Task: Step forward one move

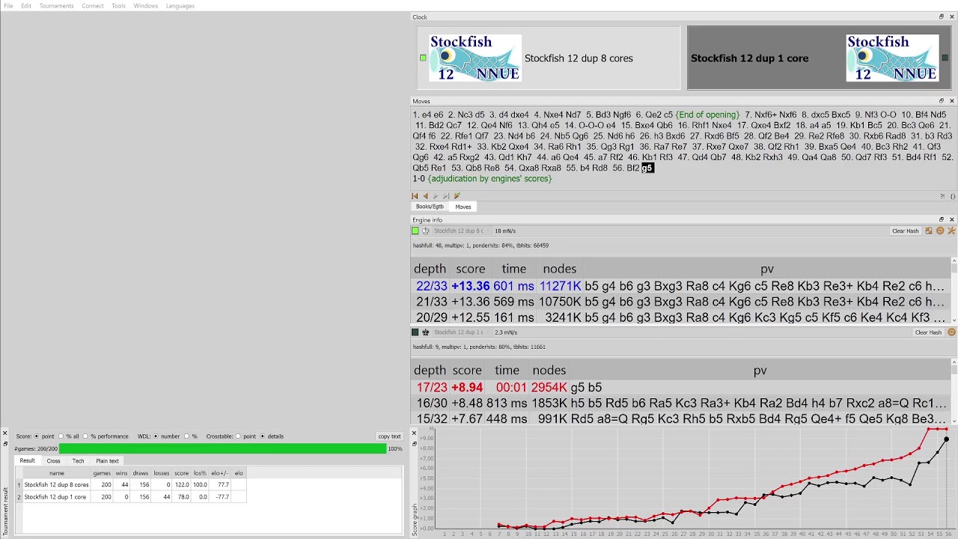Action: click(x=436, y=196)
